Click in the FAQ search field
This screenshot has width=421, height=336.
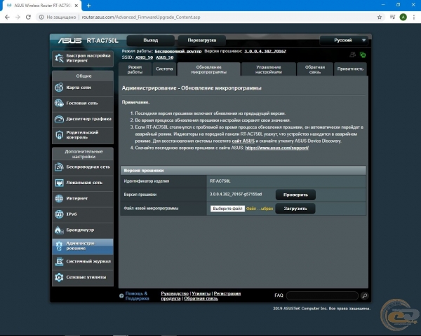[x=322, y=295]
